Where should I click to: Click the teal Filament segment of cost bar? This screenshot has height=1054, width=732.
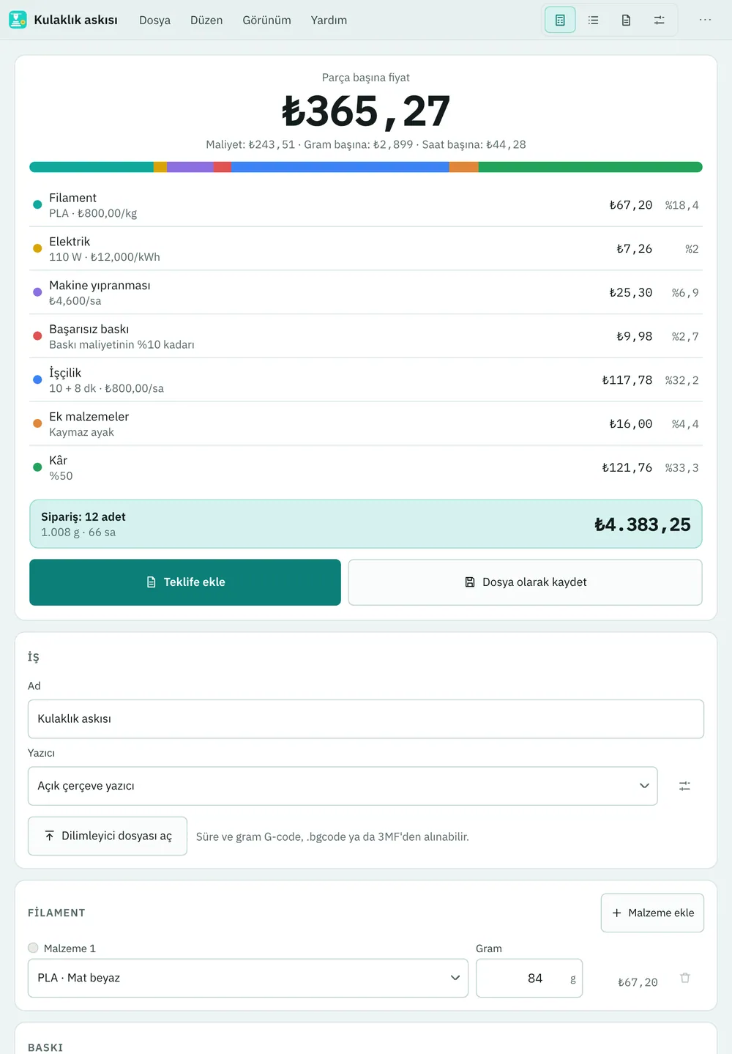point(91,167)
